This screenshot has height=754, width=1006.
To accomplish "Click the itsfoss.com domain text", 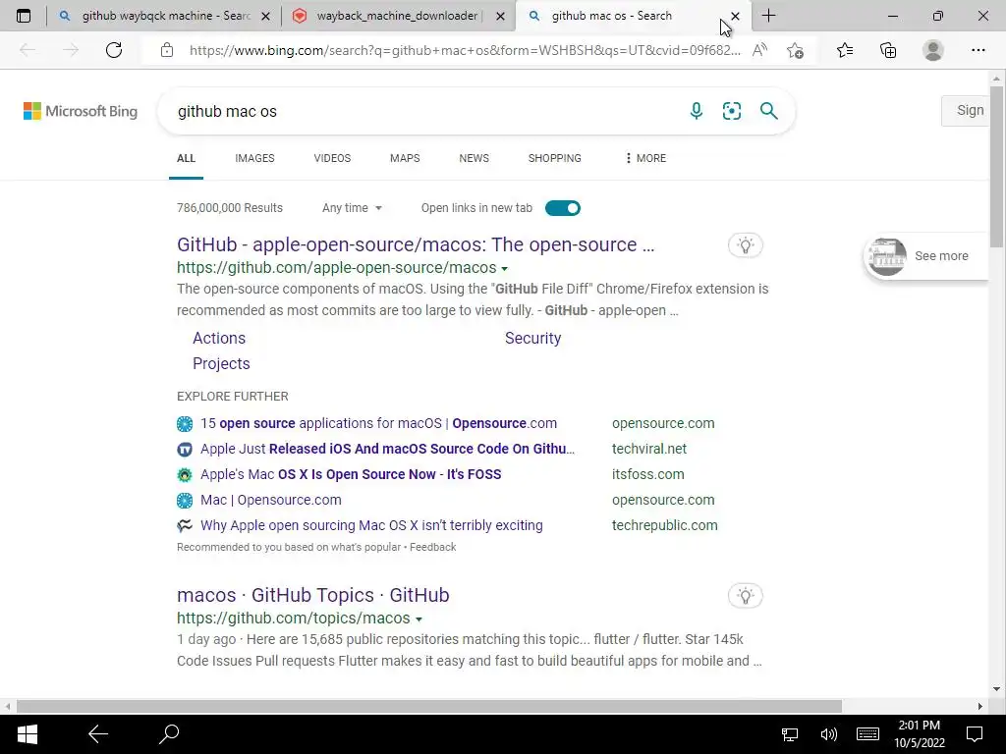I will (x=648, y=474).
